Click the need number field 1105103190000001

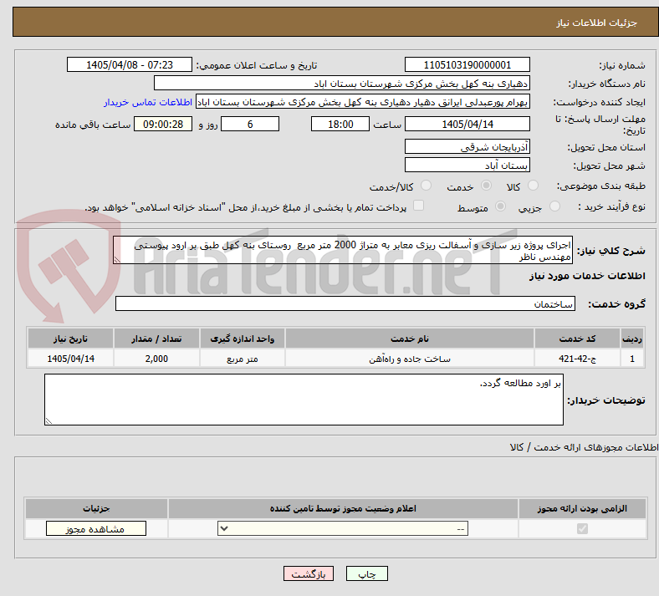(467, 64)
